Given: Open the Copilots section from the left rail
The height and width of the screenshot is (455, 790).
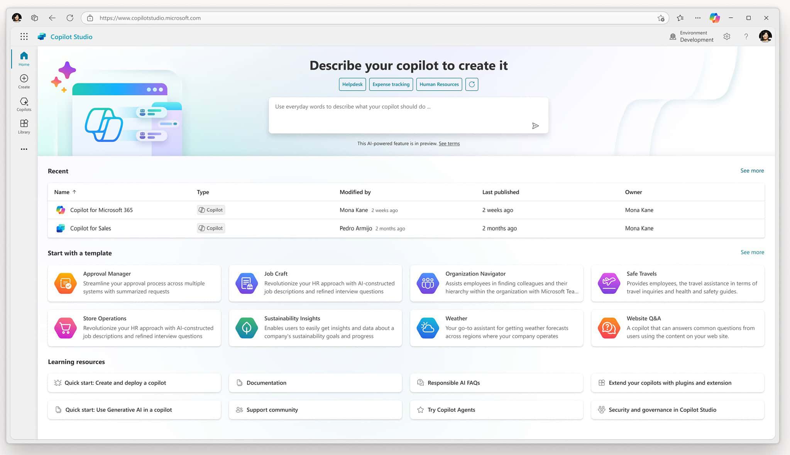Looking at the screenshot, I should click(x=24, y=104).
